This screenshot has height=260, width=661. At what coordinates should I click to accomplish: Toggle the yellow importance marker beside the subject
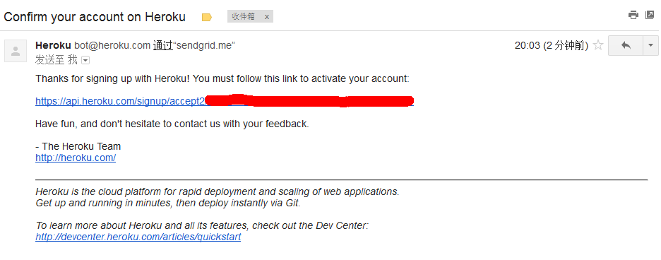(206, 17)
